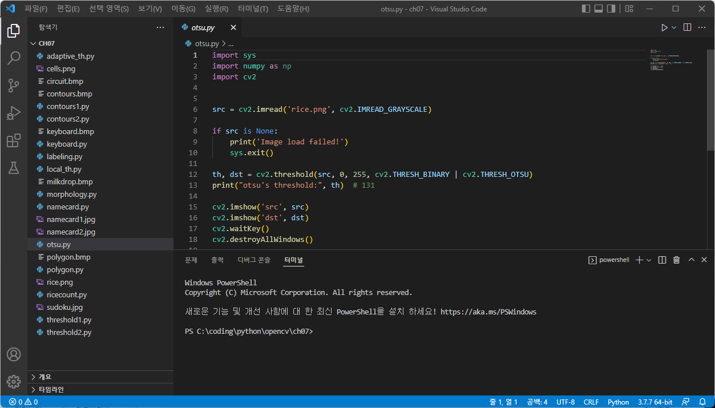Click errors and warnings count in status bar
Screen dimensions: 715x408
tap(23, 402)
